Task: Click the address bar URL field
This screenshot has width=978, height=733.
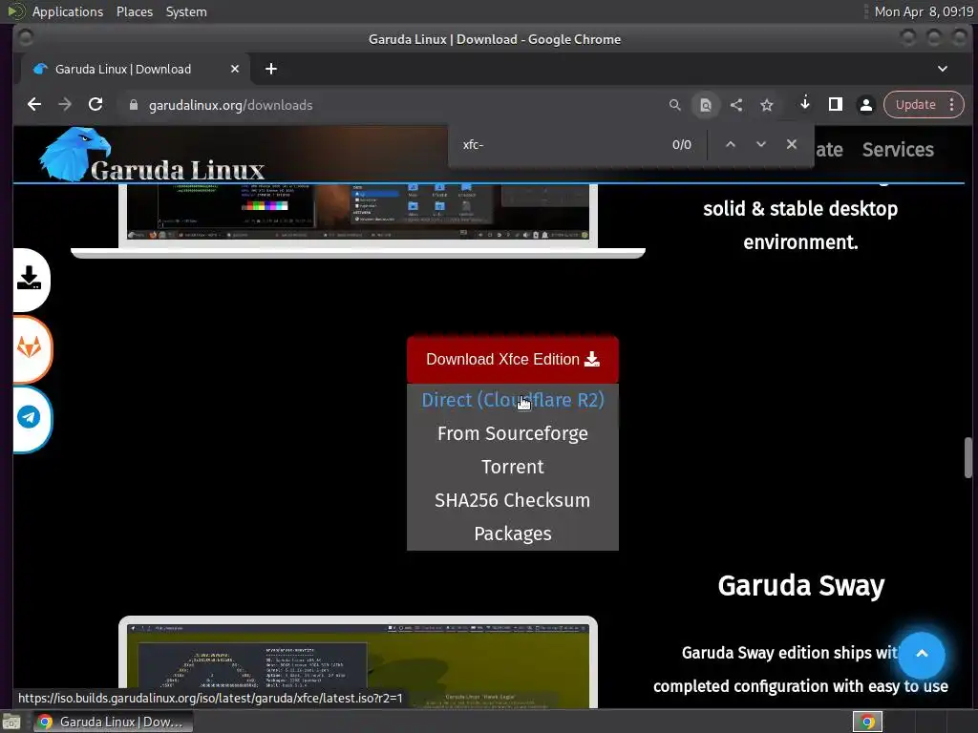Action: point(399,105)
